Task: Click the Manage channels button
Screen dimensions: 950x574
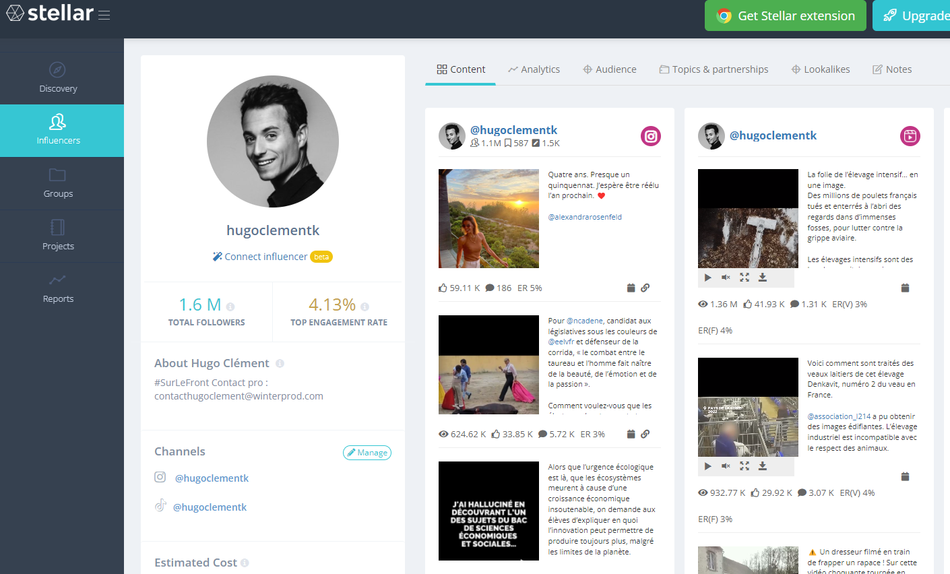Action: (367, 453)
